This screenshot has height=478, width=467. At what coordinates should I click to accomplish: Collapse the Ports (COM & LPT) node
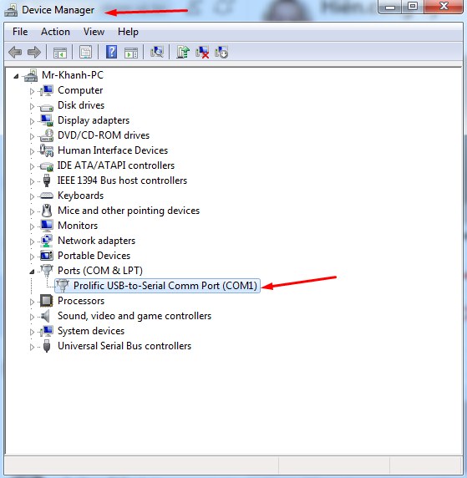32,272
